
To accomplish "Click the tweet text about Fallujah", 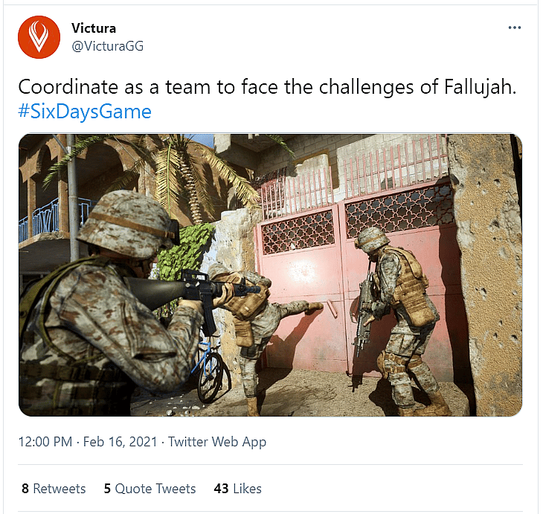I will [267, 86].
